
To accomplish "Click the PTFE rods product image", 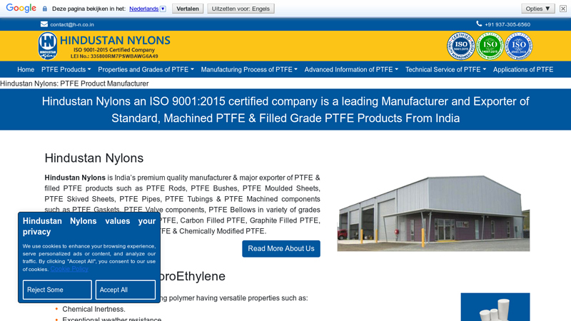I will click(x=495, y=307).
